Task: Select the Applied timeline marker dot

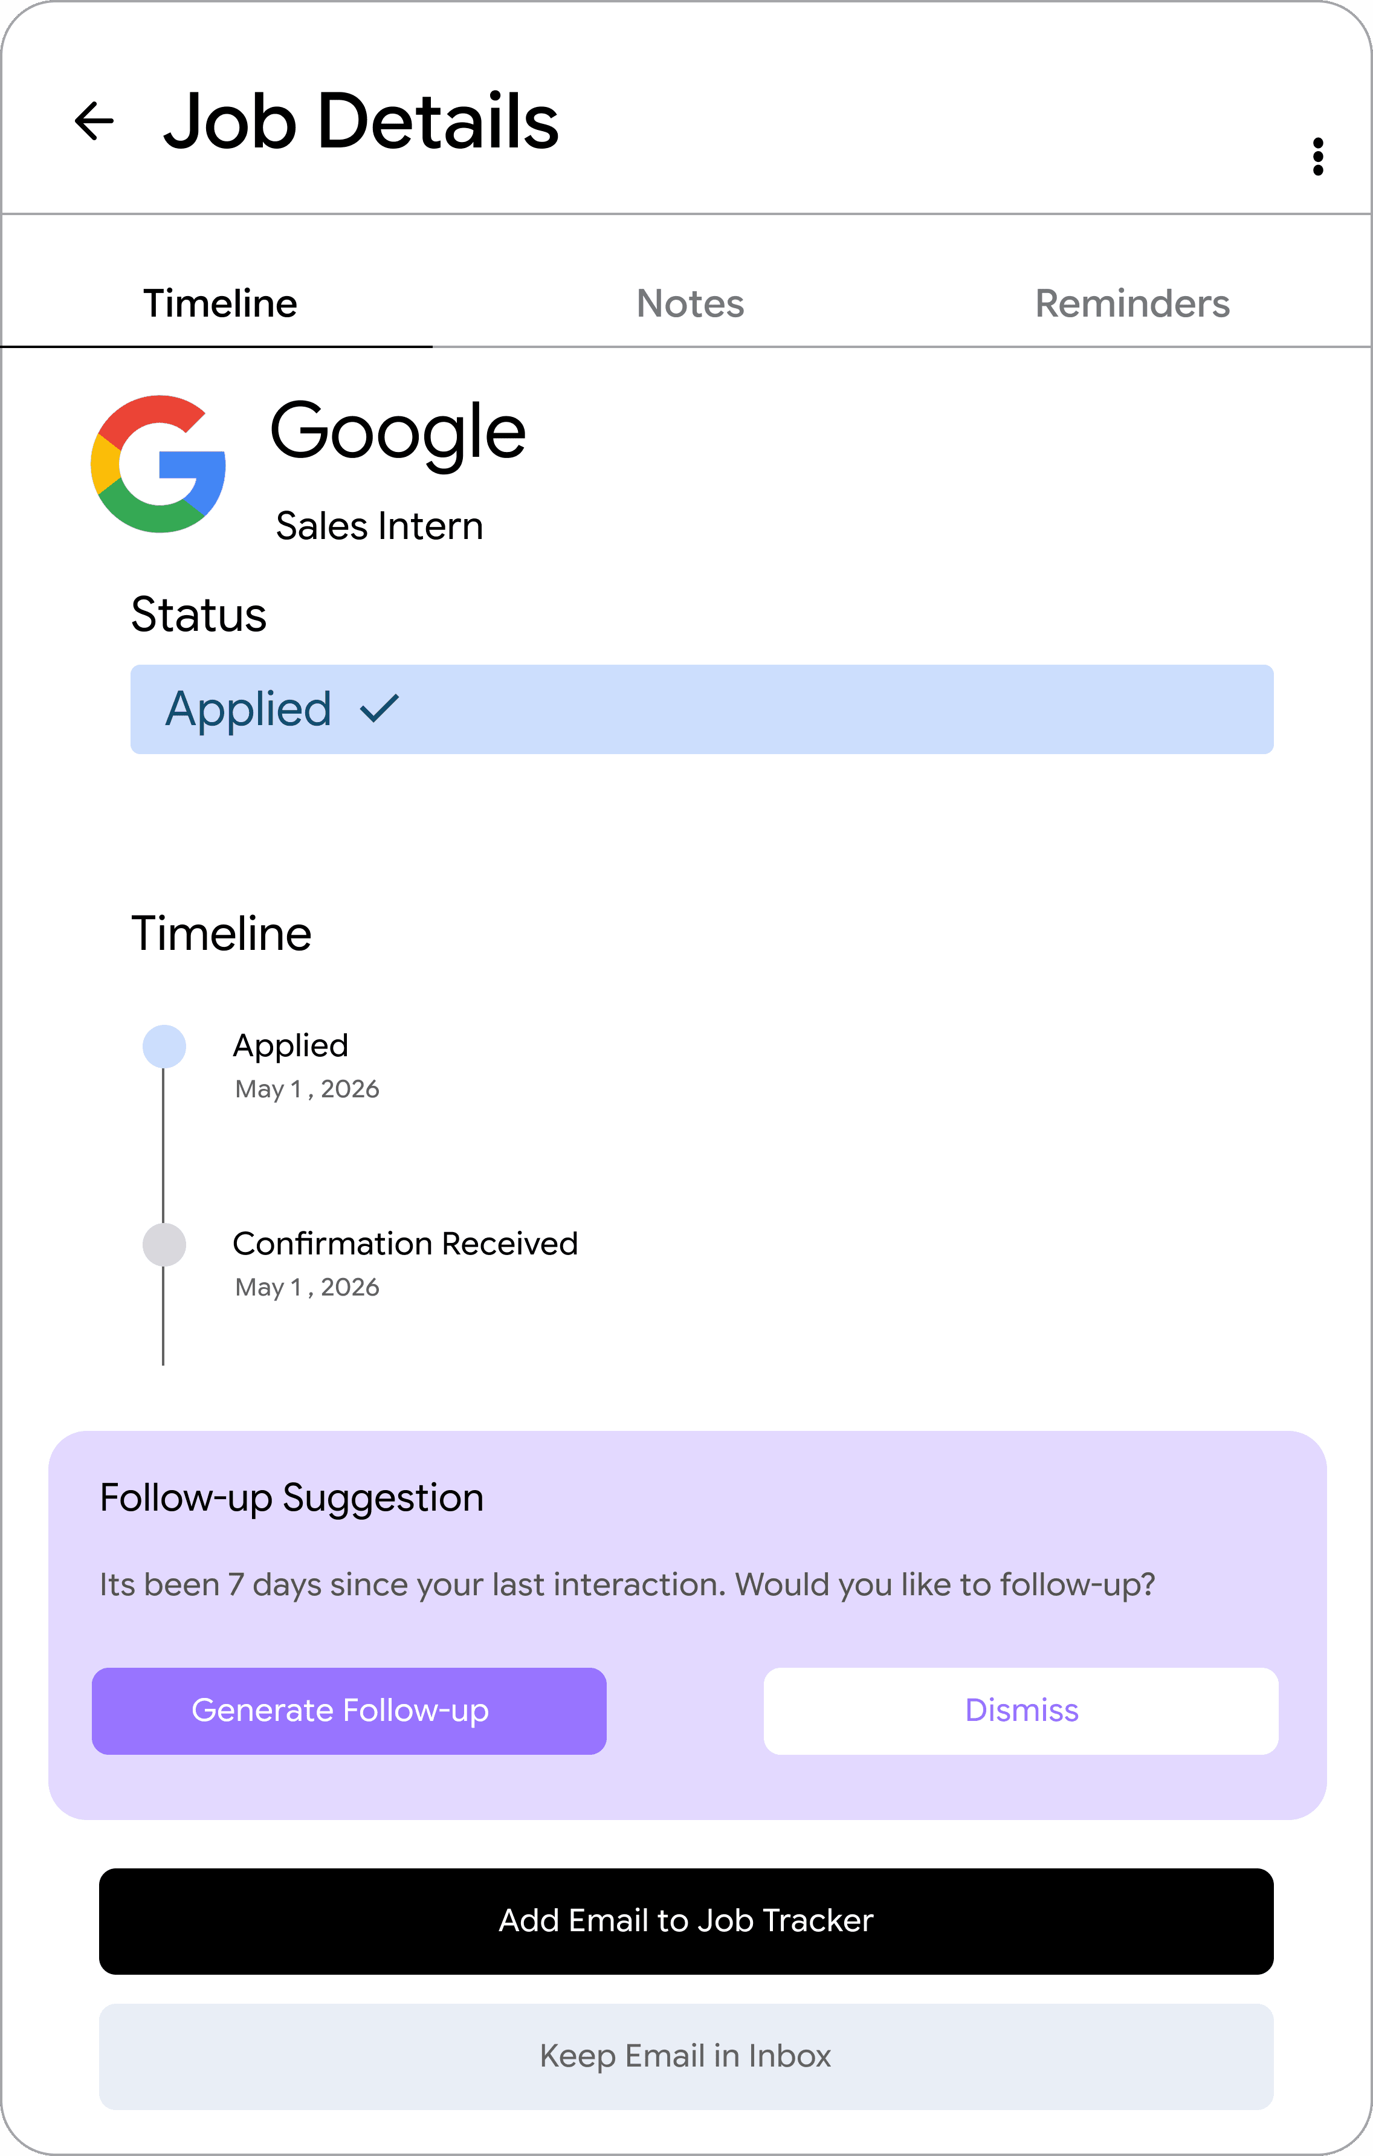Action: click(165, 1046)
